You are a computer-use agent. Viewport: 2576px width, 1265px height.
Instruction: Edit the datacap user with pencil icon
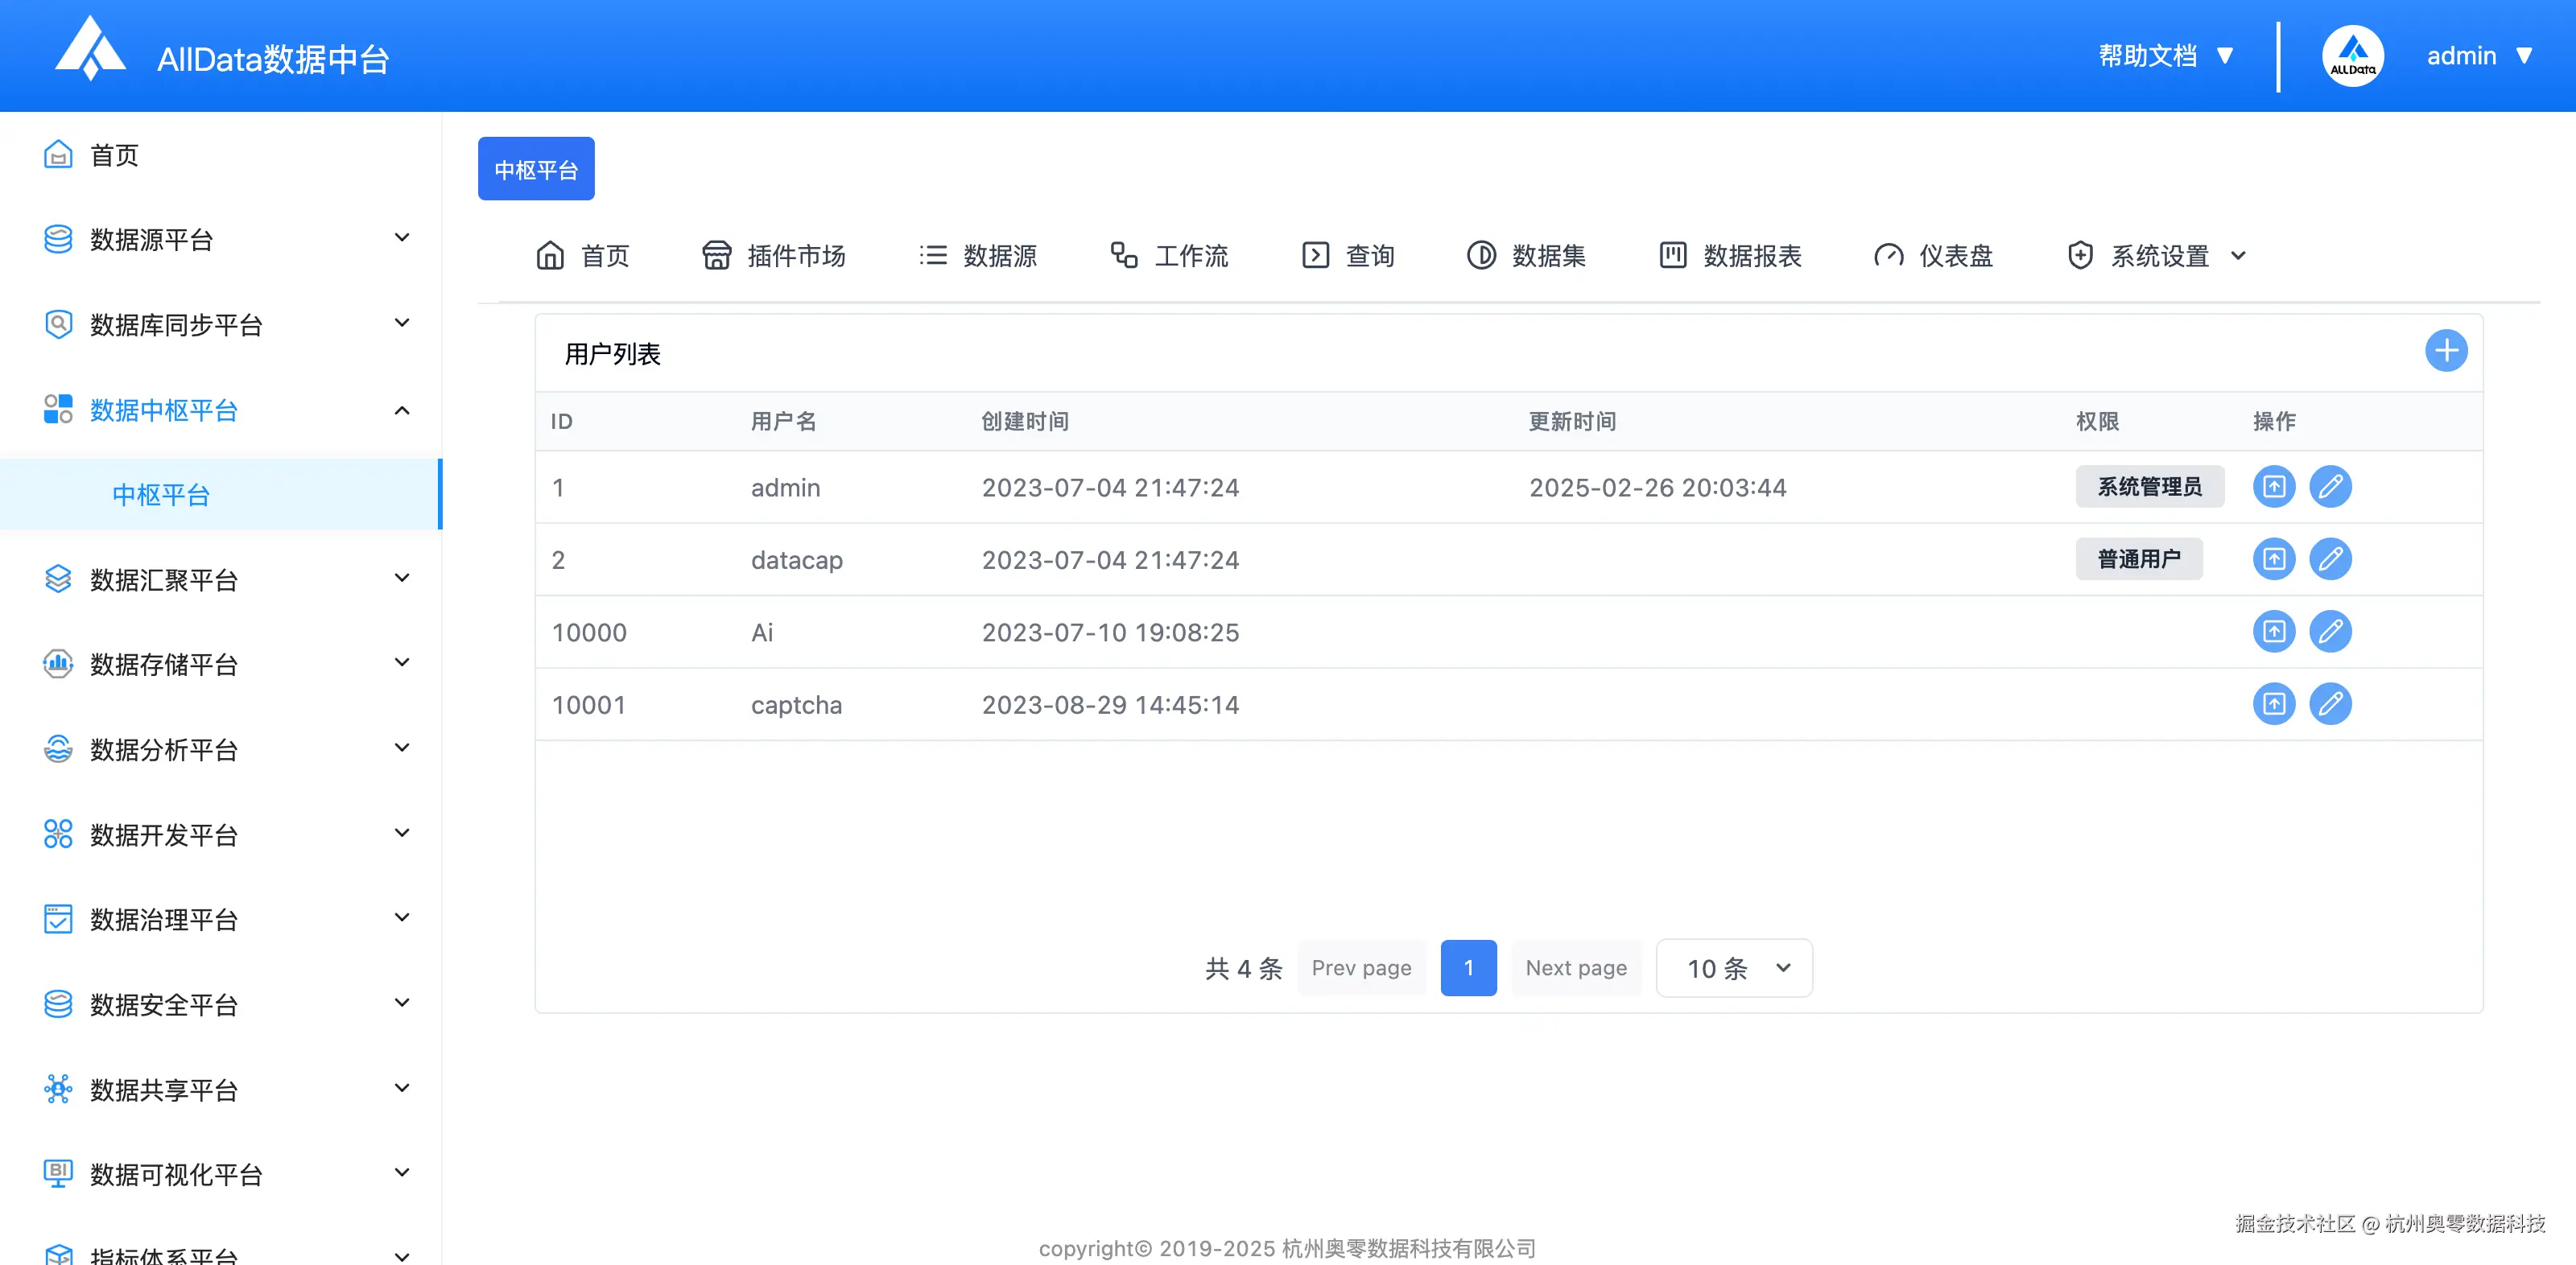point(2332,559)
